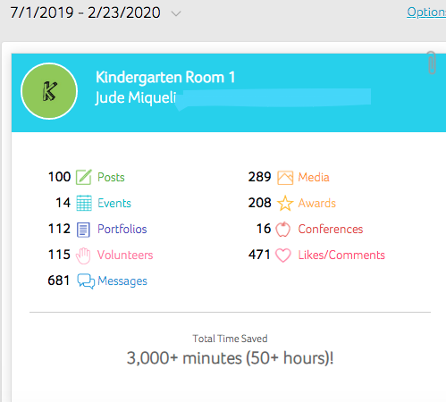
Task: Click the Awards star icon
Action: click(x=285, y=203)
